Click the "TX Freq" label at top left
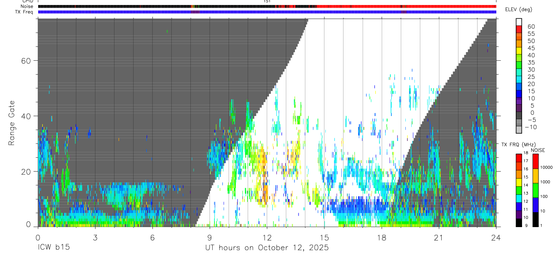The height and width of the screenshot is (257, 558). click(24, 12)
